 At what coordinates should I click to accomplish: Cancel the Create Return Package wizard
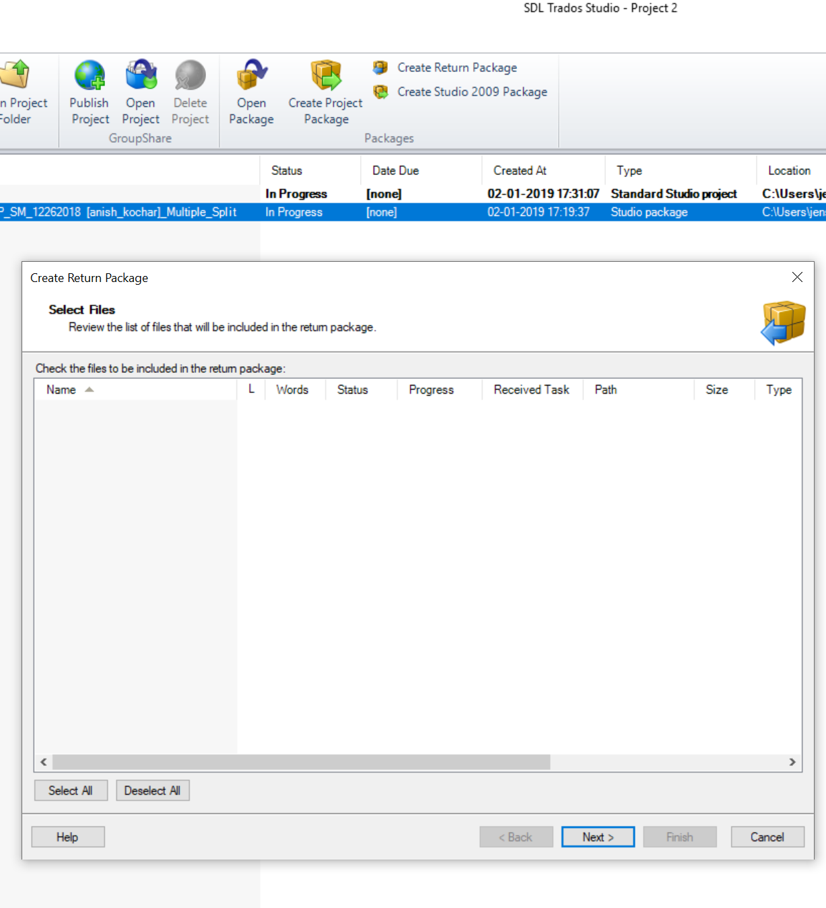coord(767,837)
